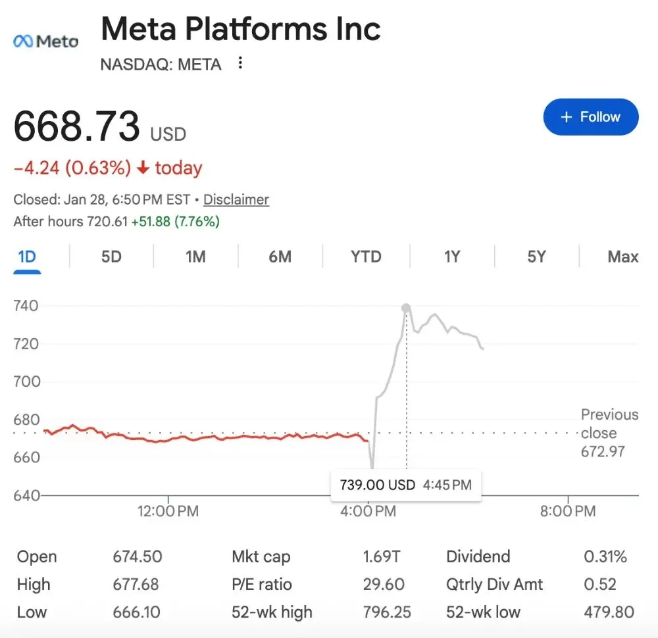
Task: Switch to the 1M chart tab
Action: click(x=195, y=257)
